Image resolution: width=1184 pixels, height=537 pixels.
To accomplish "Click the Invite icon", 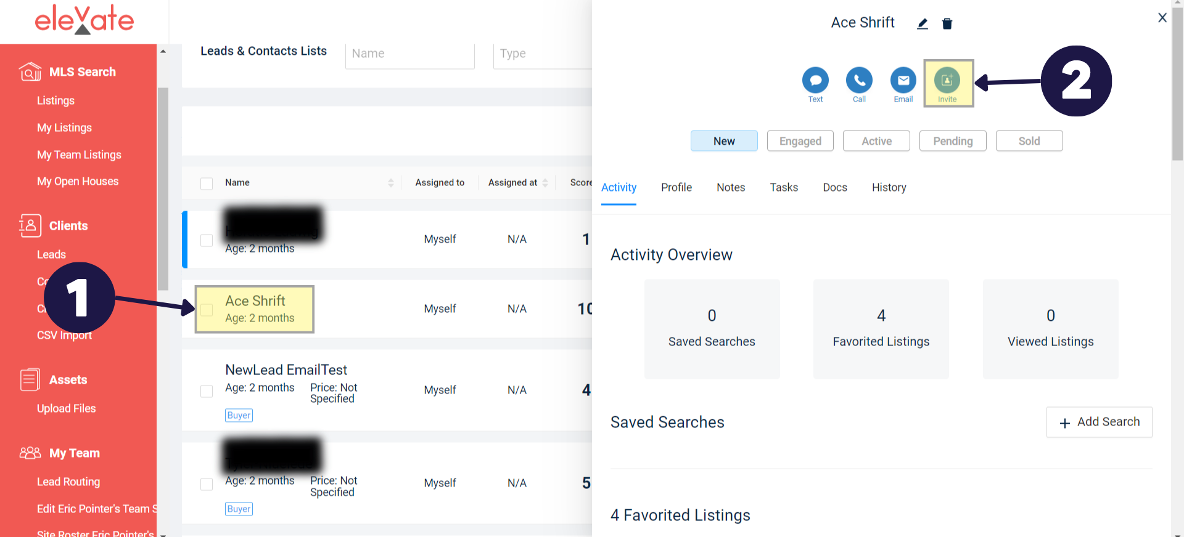I will [947, 80].
